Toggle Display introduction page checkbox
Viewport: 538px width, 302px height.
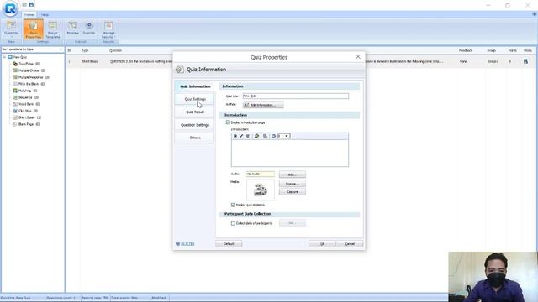(228, 122)
